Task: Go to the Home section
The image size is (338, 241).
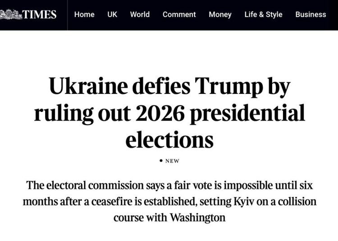Action: click(x=84, y=14)
